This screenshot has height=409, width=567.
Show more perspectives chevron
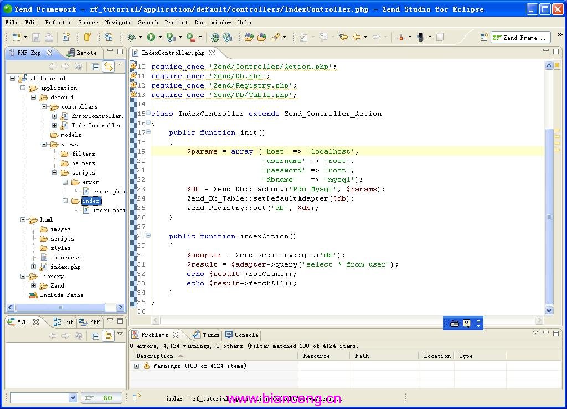coord(560,35)
